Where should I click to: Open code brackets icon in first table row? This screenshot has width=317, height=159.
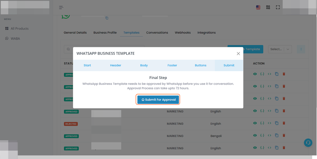[x=269, y=74]
